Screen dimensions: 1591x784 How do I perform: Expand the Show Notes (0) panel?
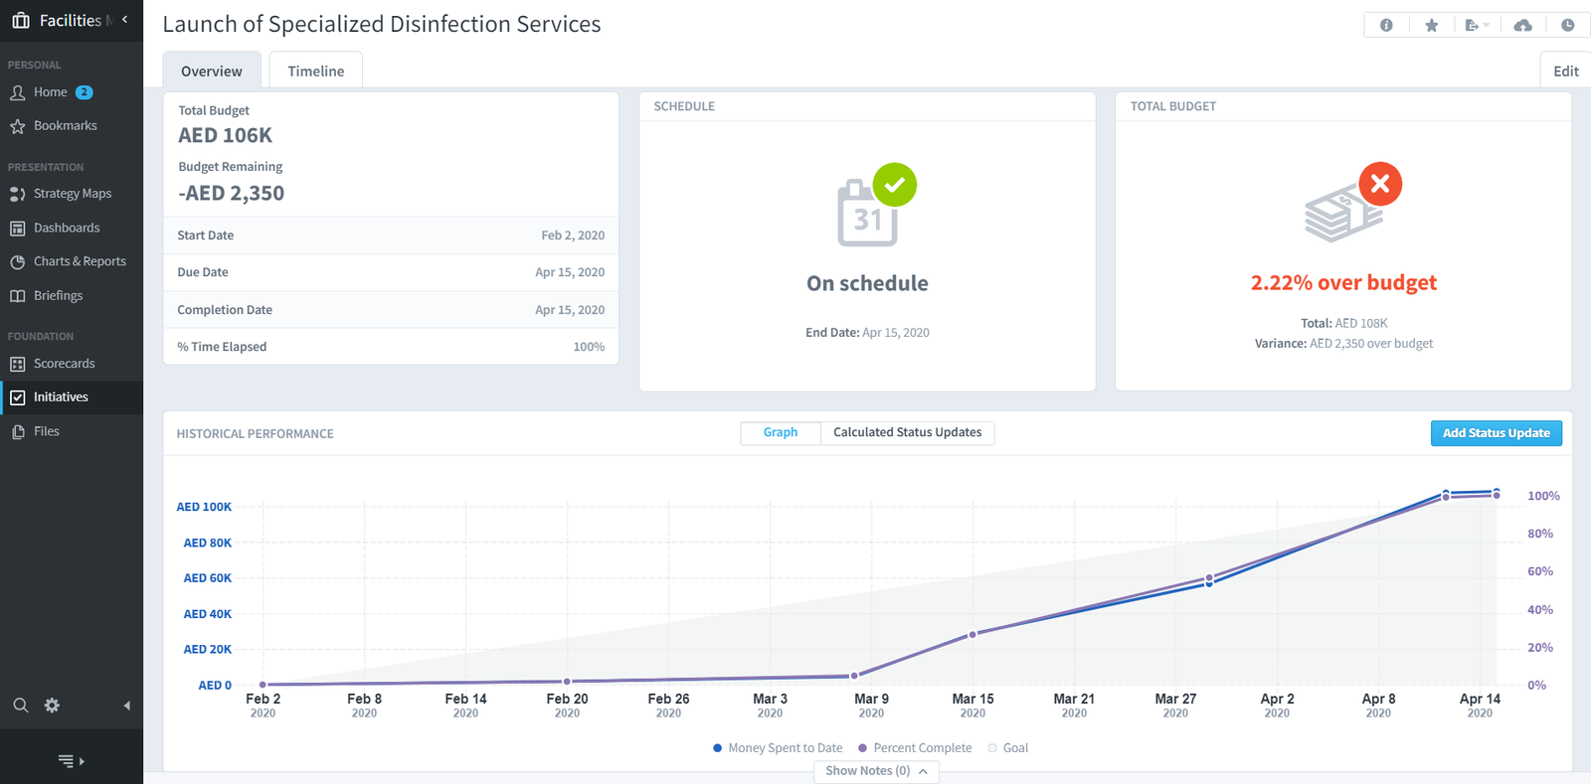(x=876, y=771)
